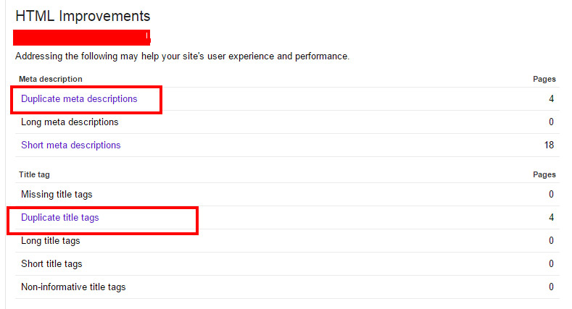The width and height of the screenshot is (572, 309).
Task: Click the page count 4 for Duplicate meta descriptions
Action: (551, 99)
